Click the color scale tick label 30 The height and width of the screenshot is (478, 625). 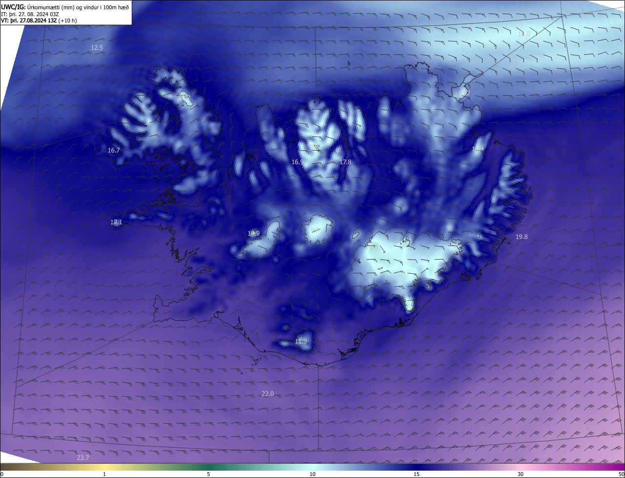(521, 474)
